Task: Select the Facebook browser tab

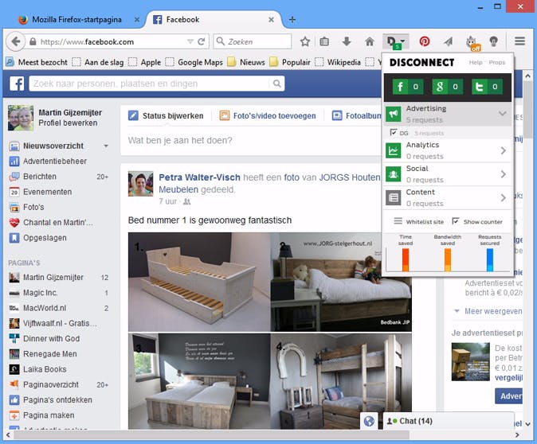Action: (214, 20)
